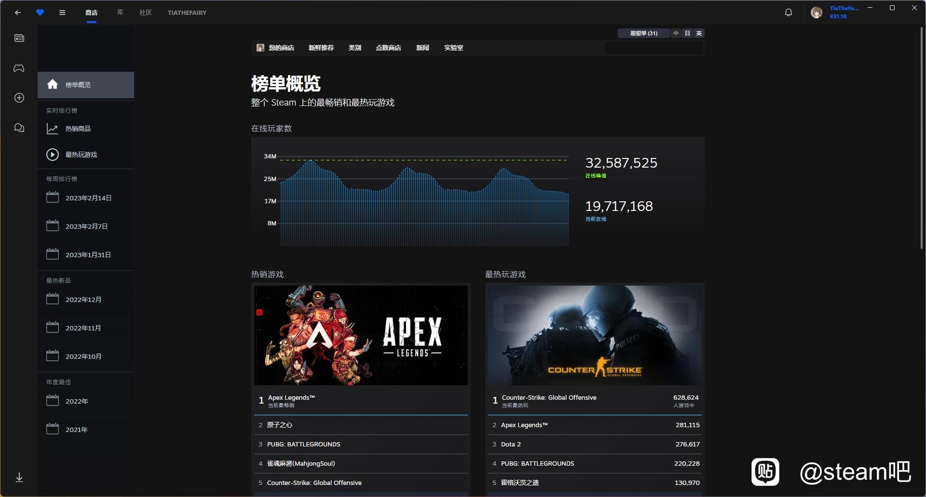
Task: Click calendar icon for 2021年
Action: (x=53, y=429)
